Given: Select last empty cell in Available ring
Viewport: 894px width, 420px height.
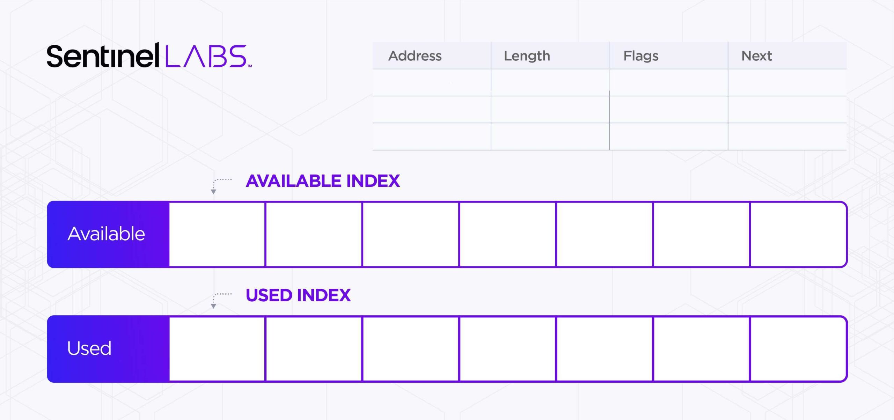Looking at the screenshot, I should pyautogui.click(x=798, y=234).
